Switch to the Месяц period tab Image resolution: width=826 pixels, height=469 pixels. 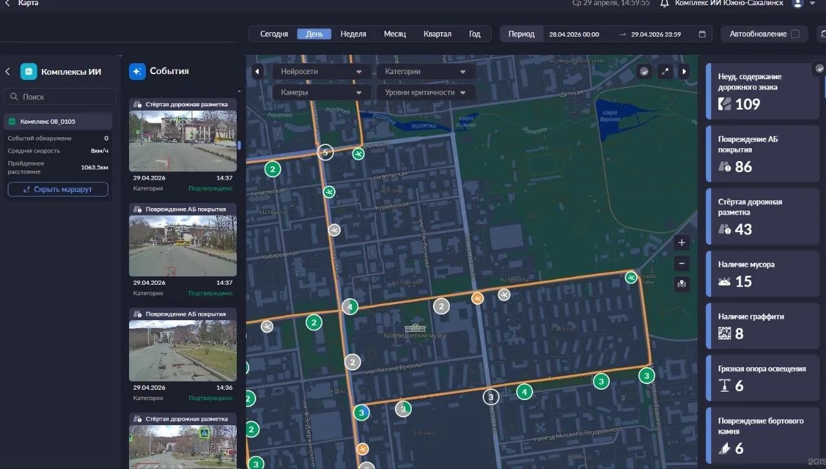[395, 34]
